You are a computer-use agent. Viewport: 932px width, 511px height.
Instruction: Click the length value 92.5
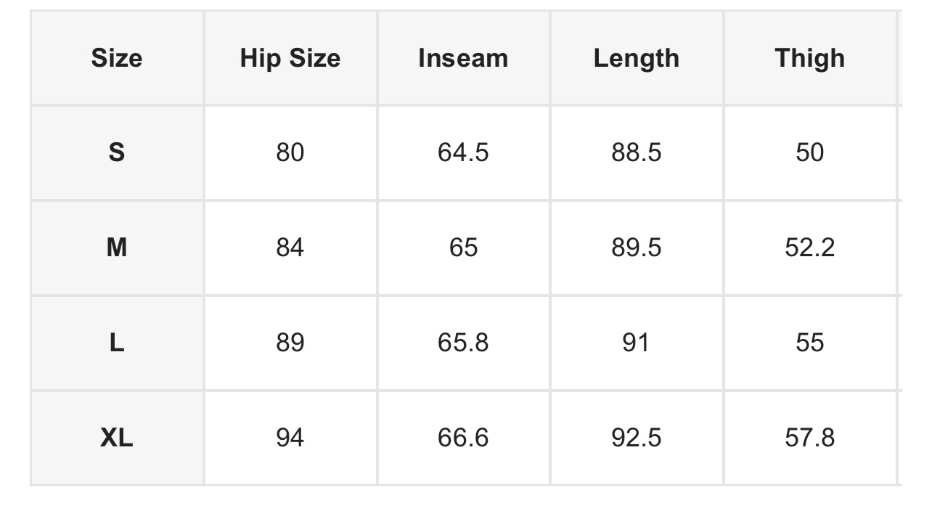point(637,438)
